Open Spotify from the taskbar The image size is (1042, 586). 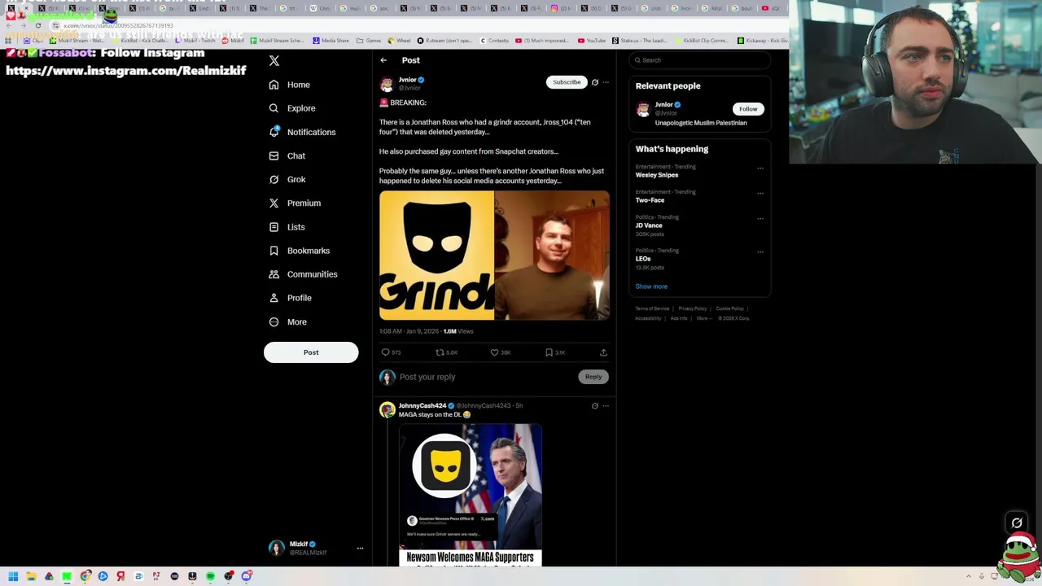[x=210, y=576]
